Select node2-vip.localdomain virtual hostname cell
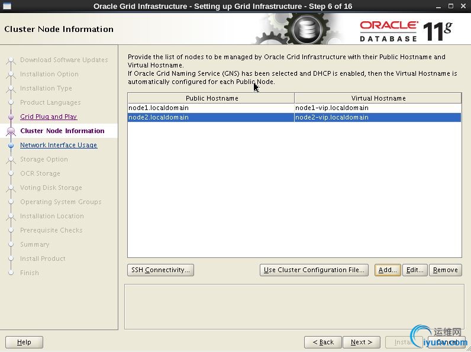471x352 pixels. pos(378,118)
